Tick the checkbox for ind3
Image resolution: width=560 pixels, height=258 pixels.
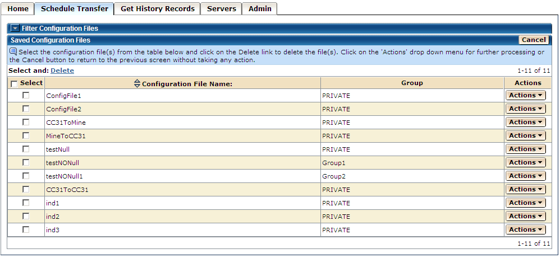[x=26, y=229]
